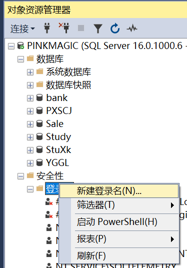Select the YGGL database name
Image resolution: width=187 pixels, height=268 pixels.
(x=57, y=162)
